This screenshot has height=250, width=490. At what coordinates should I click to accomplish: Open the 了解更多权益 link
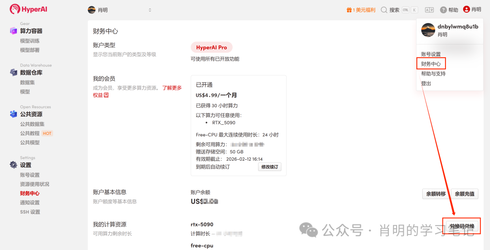(x=171, y=88)
